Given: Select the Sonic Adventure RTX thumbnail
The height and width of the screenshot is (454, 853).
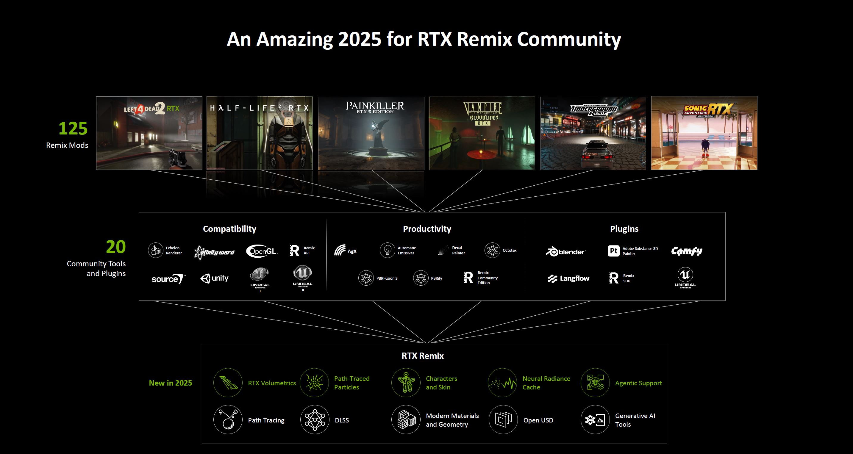Looking at the screenshot, I should (704, 133).
